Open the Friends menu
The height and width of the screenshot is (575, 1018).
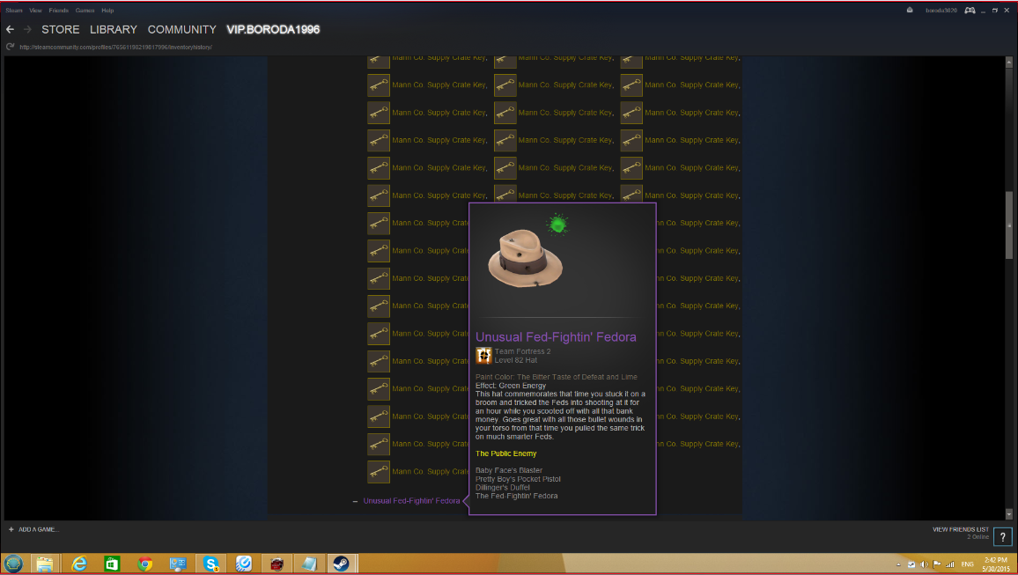(58, 11)
